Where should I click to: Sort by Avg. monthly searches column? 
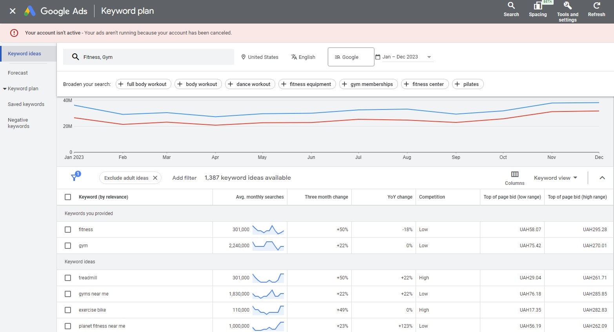tap(260, 197)
